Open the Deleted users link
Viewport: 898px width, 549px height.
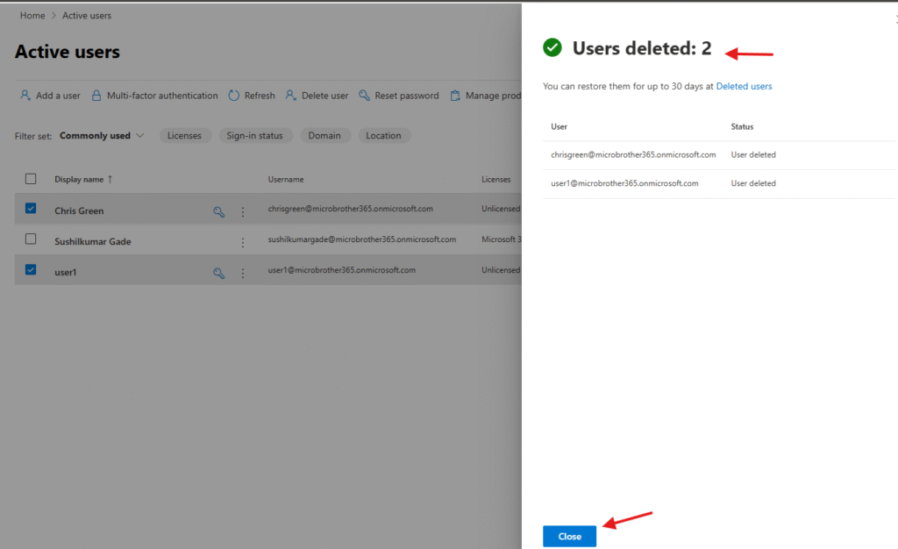[x=744, y=86]
